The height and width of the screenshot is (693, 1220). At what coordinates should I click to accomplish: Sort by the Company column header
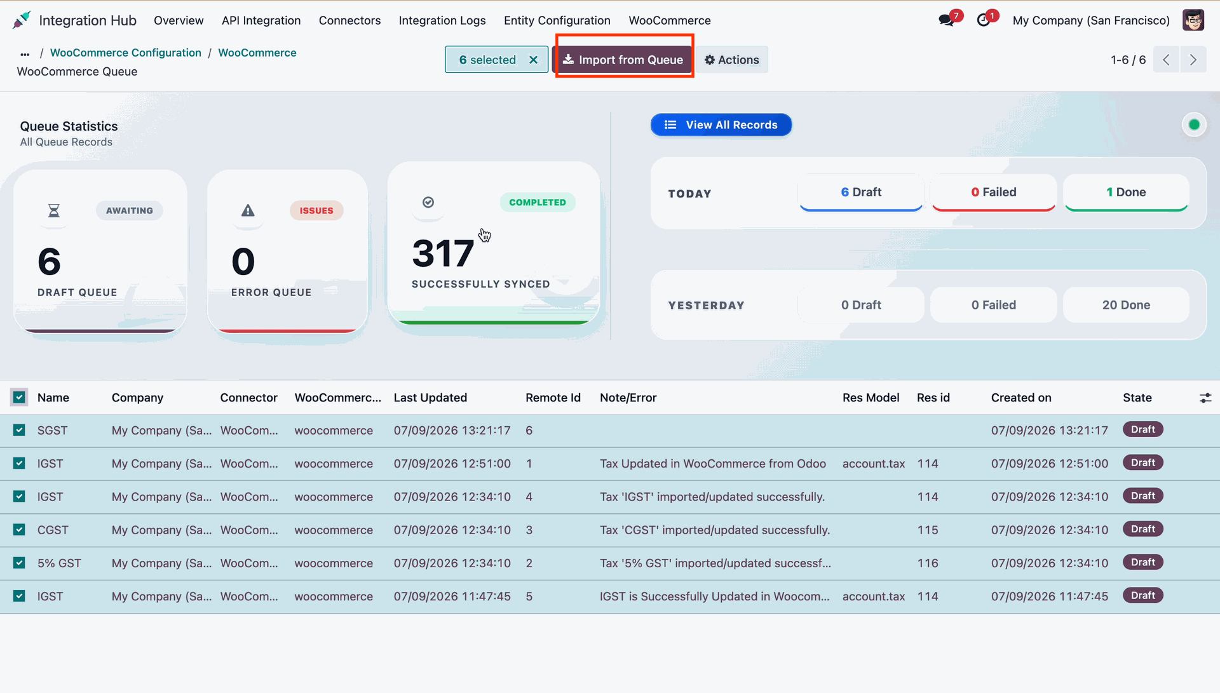tap(137, 398)
